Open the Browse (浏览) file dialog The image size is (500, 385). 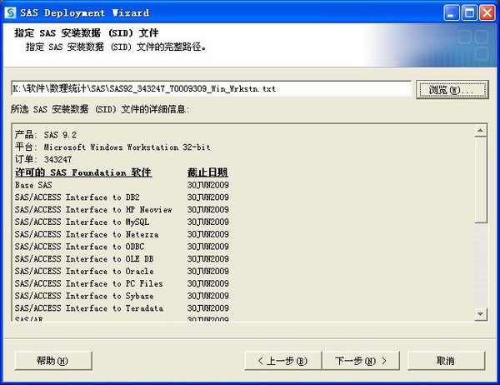pyautogui.click(x=452, y=90)
